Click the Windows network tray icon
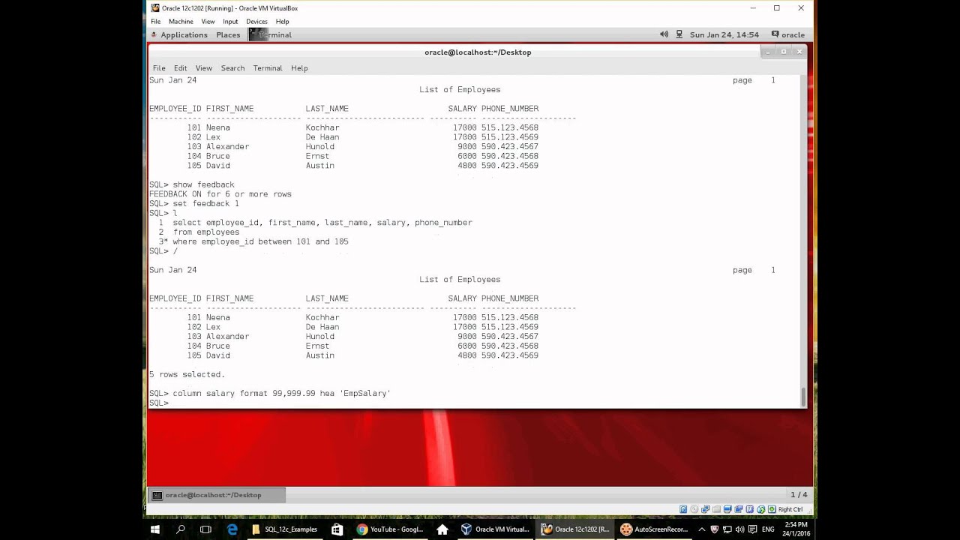Screen dimensions: 960x540 727,529
